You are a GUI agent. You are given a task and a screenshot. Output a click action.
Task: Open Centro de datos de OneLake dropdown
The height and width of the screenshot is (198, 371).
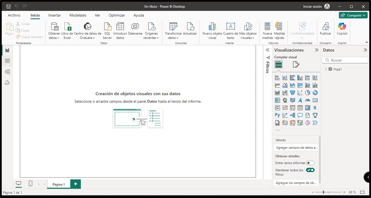88,31
